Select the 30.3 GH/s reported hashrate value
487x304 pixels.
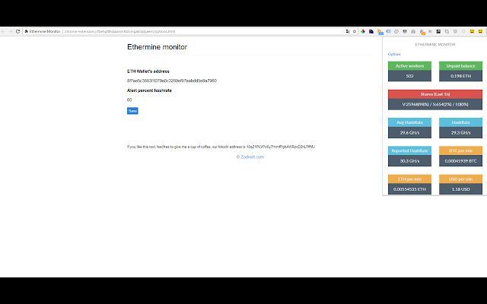[x=409, y=160]
